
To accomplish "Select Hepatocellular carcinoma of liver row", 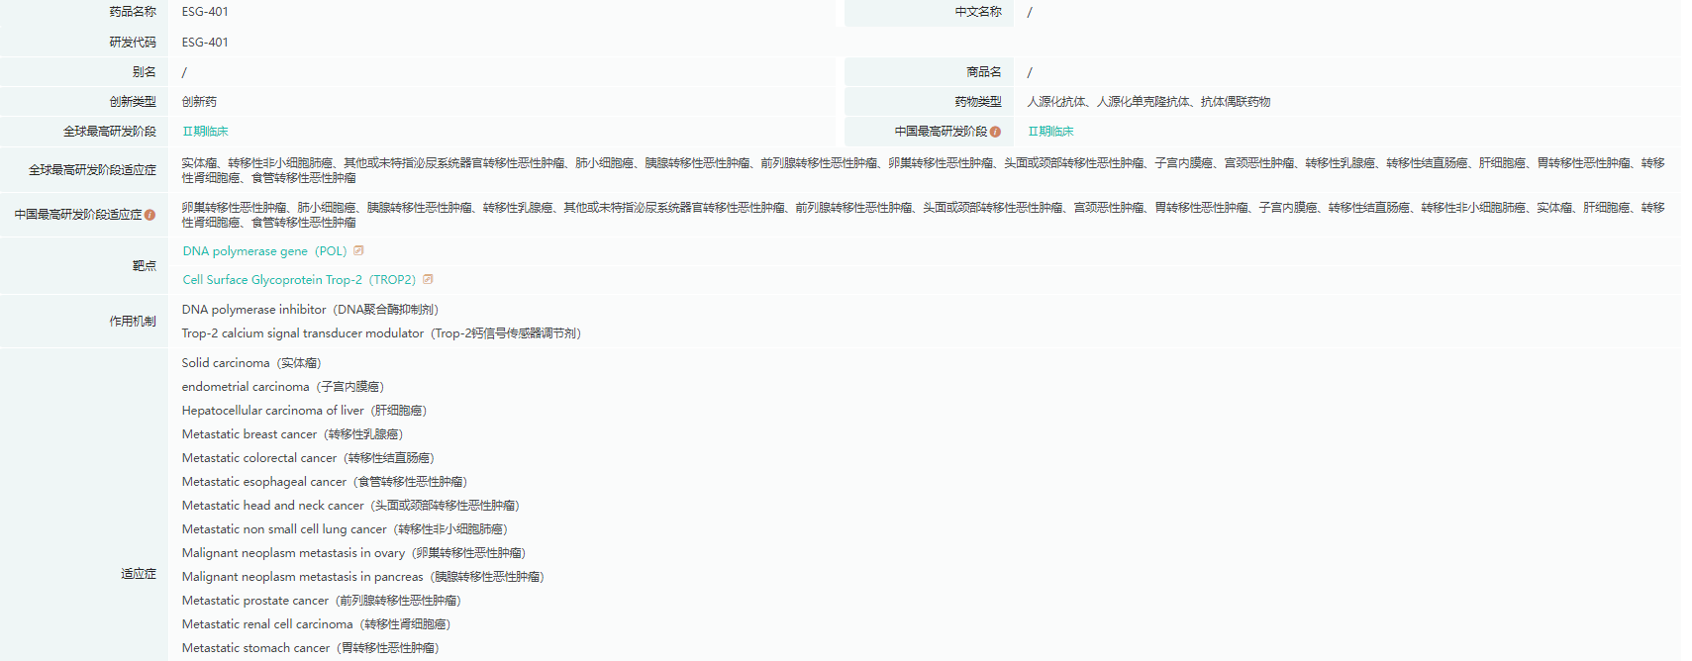I will click(x=304, y=411).
